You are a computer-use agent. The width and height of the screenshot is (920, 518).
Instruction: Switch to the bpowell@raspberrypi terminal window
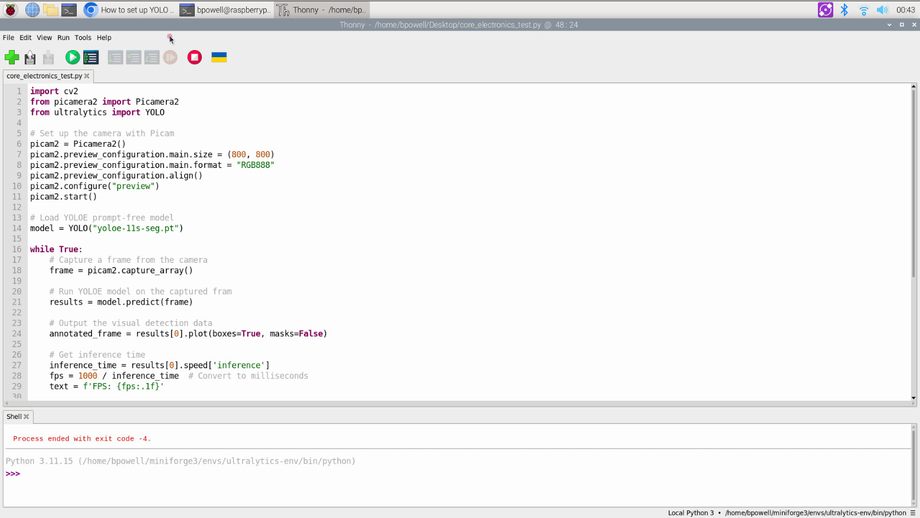pyautogui.click(x=225, y=10)
